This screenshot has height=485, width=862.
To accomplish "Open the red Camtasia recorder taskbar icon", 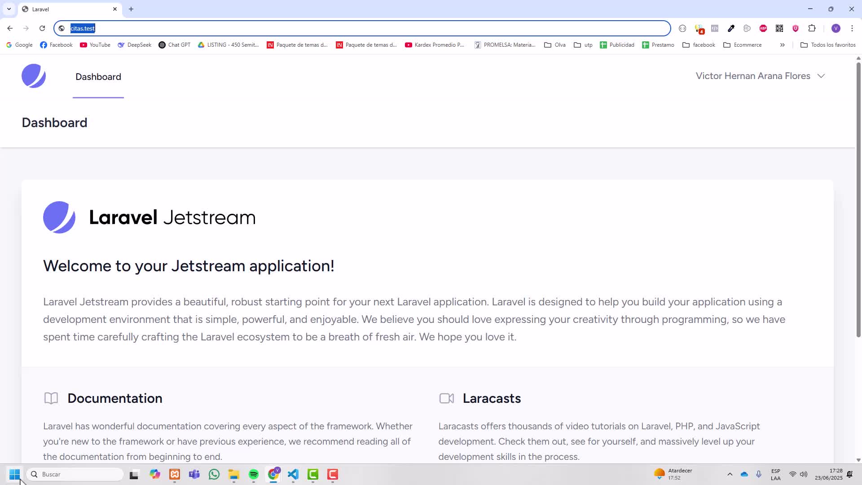I will (333, 474).
